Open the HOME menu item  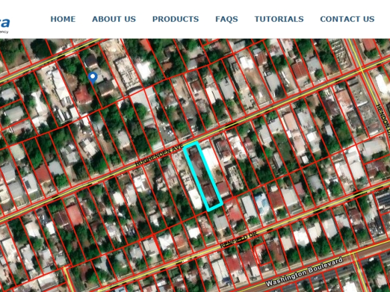click(x=63, y=19)
